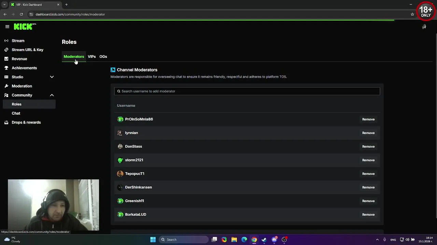
Task: Expand the Studio section chevron
Action: 52,77
